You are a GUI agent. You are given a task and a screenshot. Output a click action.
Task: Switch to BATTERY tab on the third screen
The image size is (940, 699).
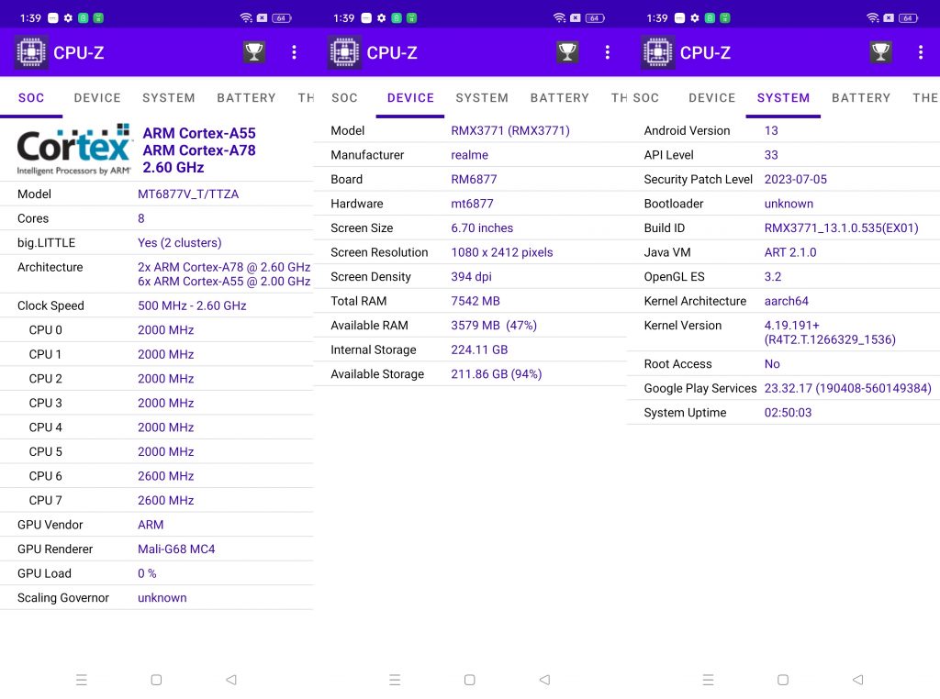tap(861, 97)
